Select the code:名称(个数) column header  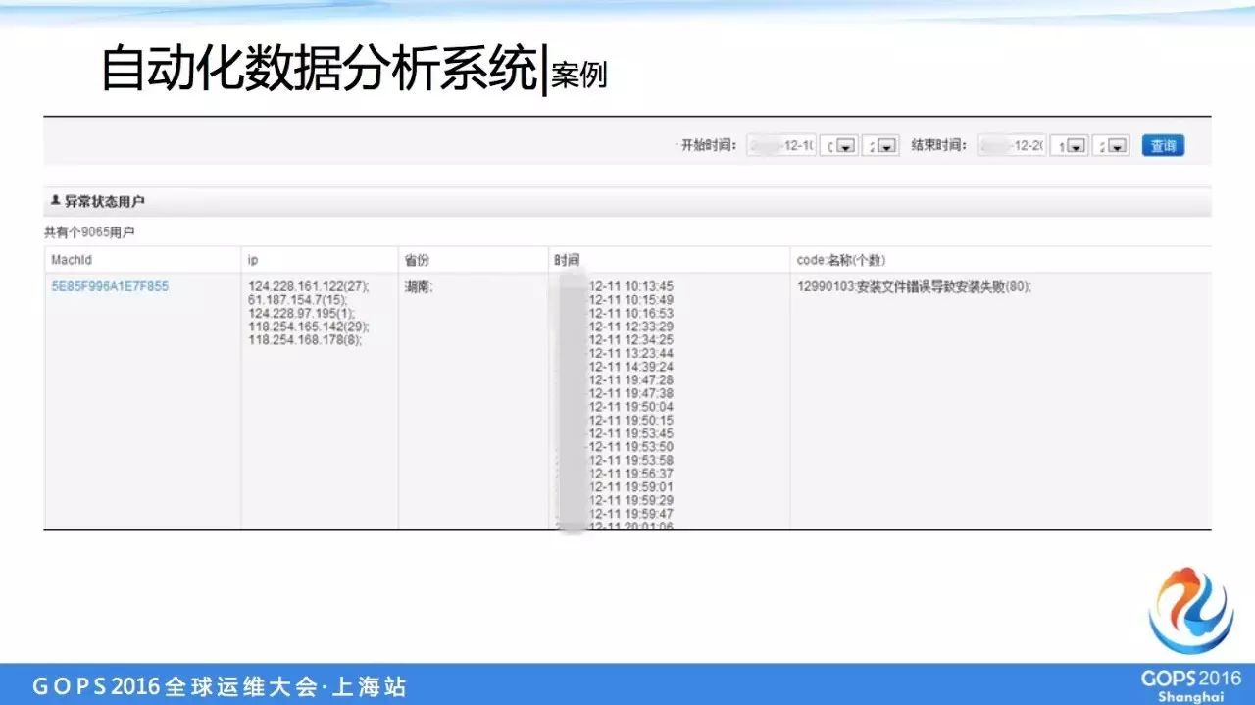coord(831,259)
